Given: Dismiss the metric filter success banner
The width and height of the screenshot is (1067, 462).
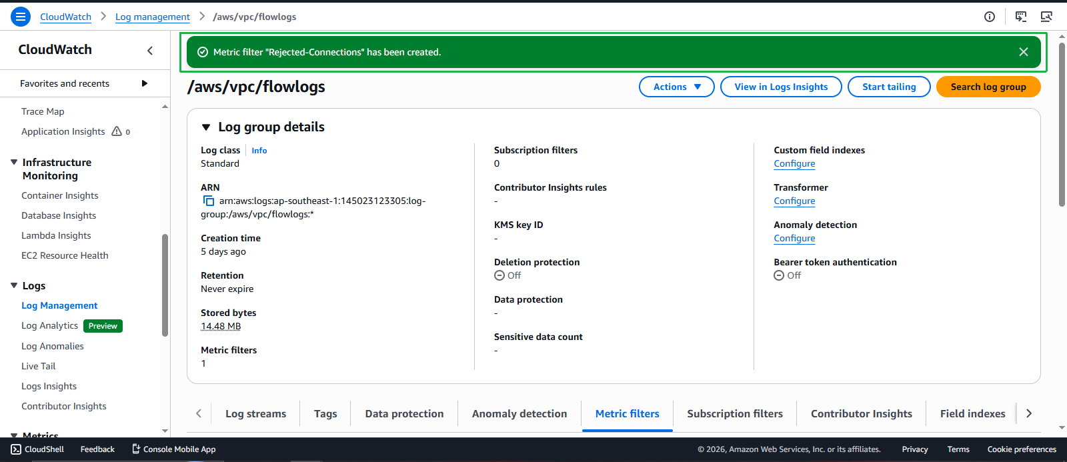Looking at the screenshot, I should coord(1024,52).
